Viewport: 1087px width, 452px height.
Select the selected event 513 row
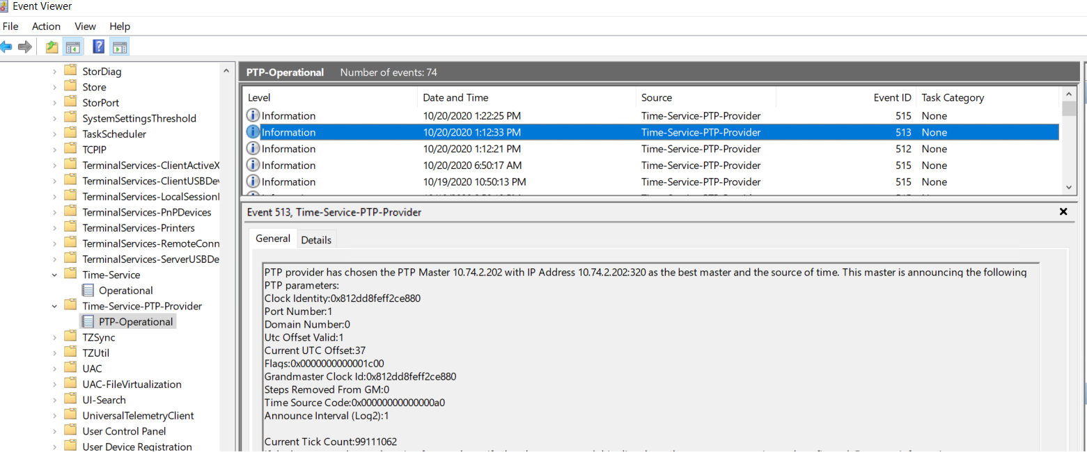[x=651, y=132]
